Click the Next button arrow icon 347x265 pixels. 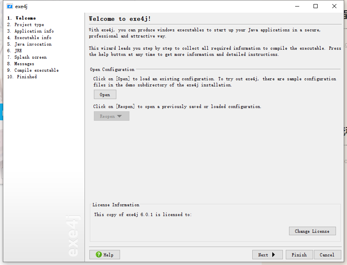274,255
